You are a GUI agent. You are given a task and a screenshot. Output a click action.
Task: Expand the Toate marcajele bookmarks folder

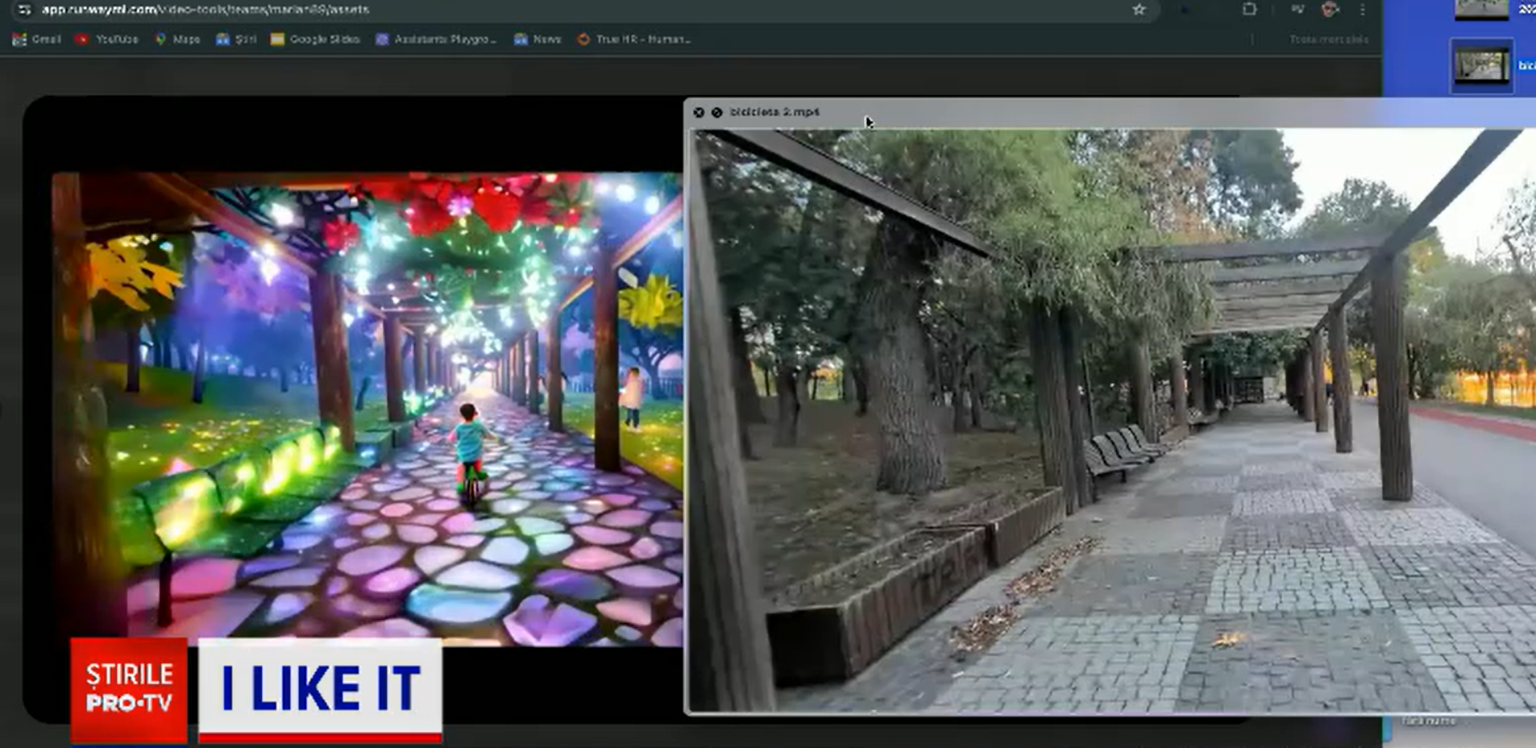pos(1328,39)
